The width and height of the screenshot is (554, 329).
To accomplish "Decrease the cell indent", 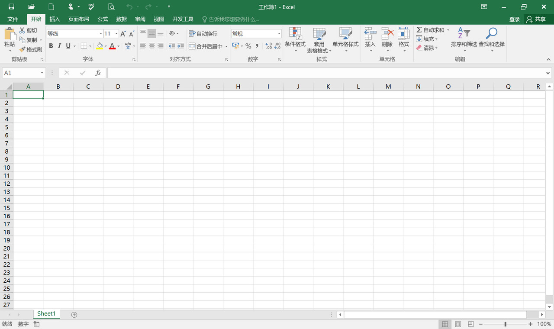I will coord(172,46).
